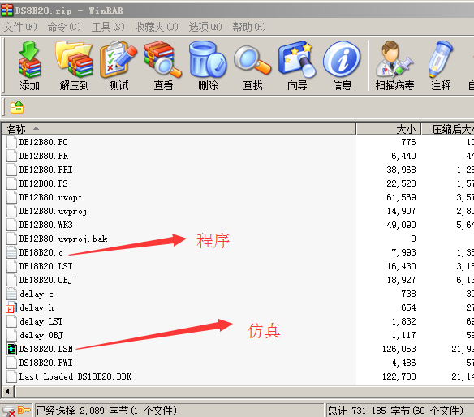The height and width of the screenshot is (417, 474).
Task: Click the horizontal scrollbar track
Action: point(244,392)
